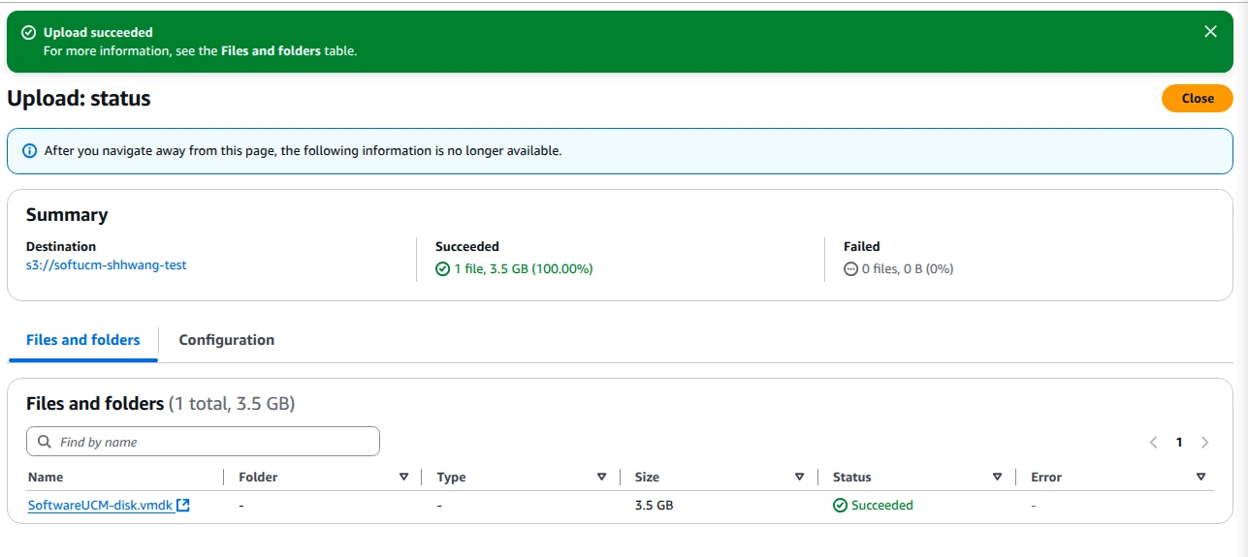Click the magnifier icon in the search box
This screenshot has height=557, width=1248.
pos(44,442)
